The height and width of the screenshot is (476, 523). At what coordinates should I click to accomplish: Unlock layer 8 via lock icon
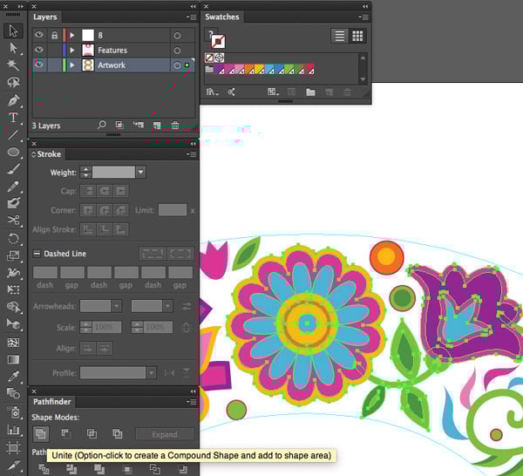tap(54, 35)
